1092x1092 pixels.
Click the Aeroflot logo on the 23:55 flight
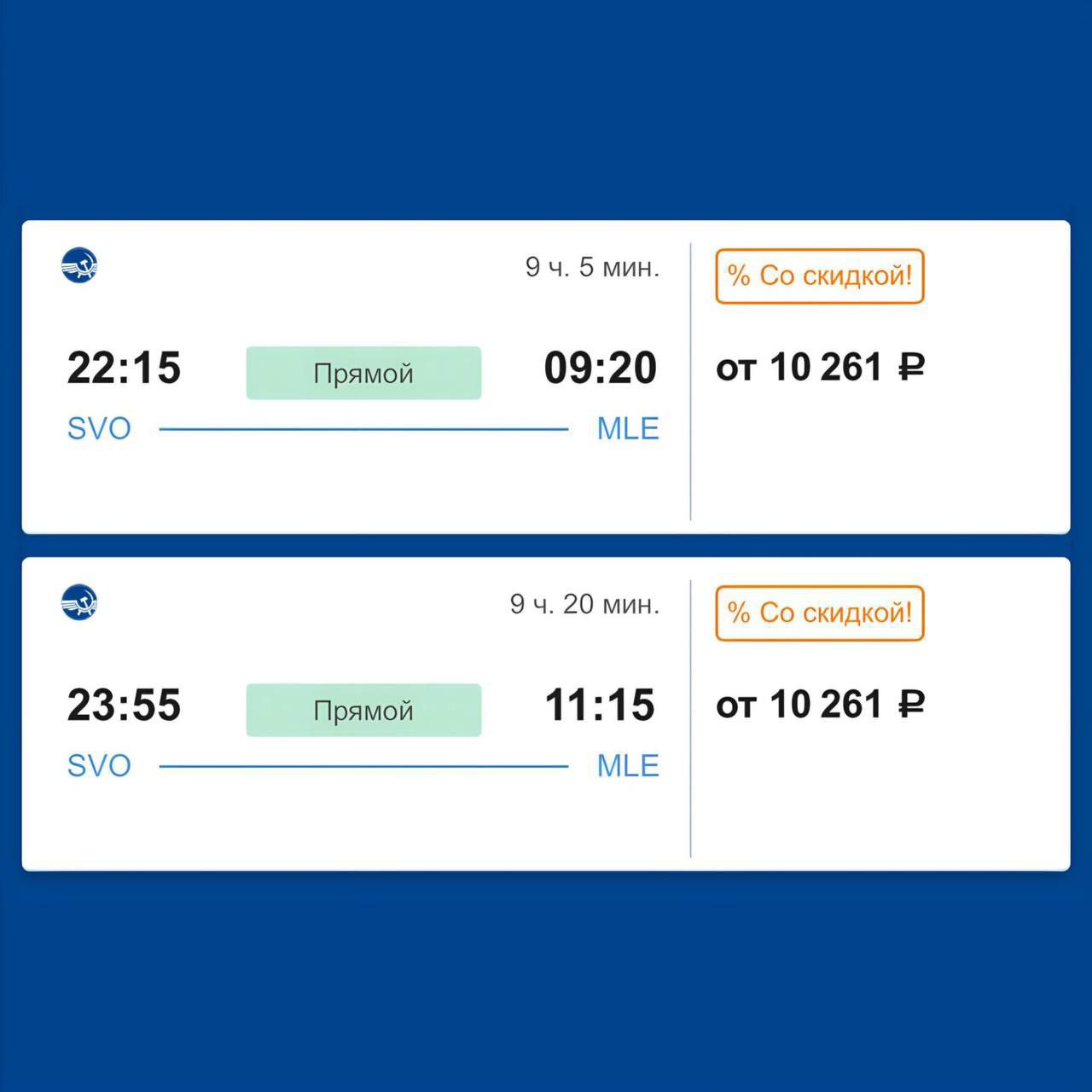79,602
